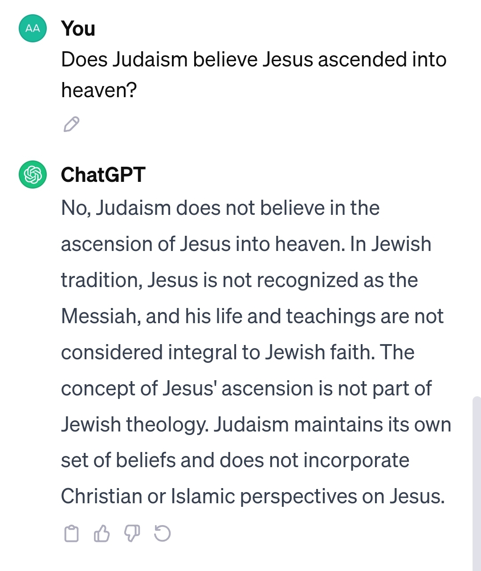Click the line 'No, Judaism does not believe in the'
The image size is (481, 571).
pyautogui.click(x=220, y=208)
